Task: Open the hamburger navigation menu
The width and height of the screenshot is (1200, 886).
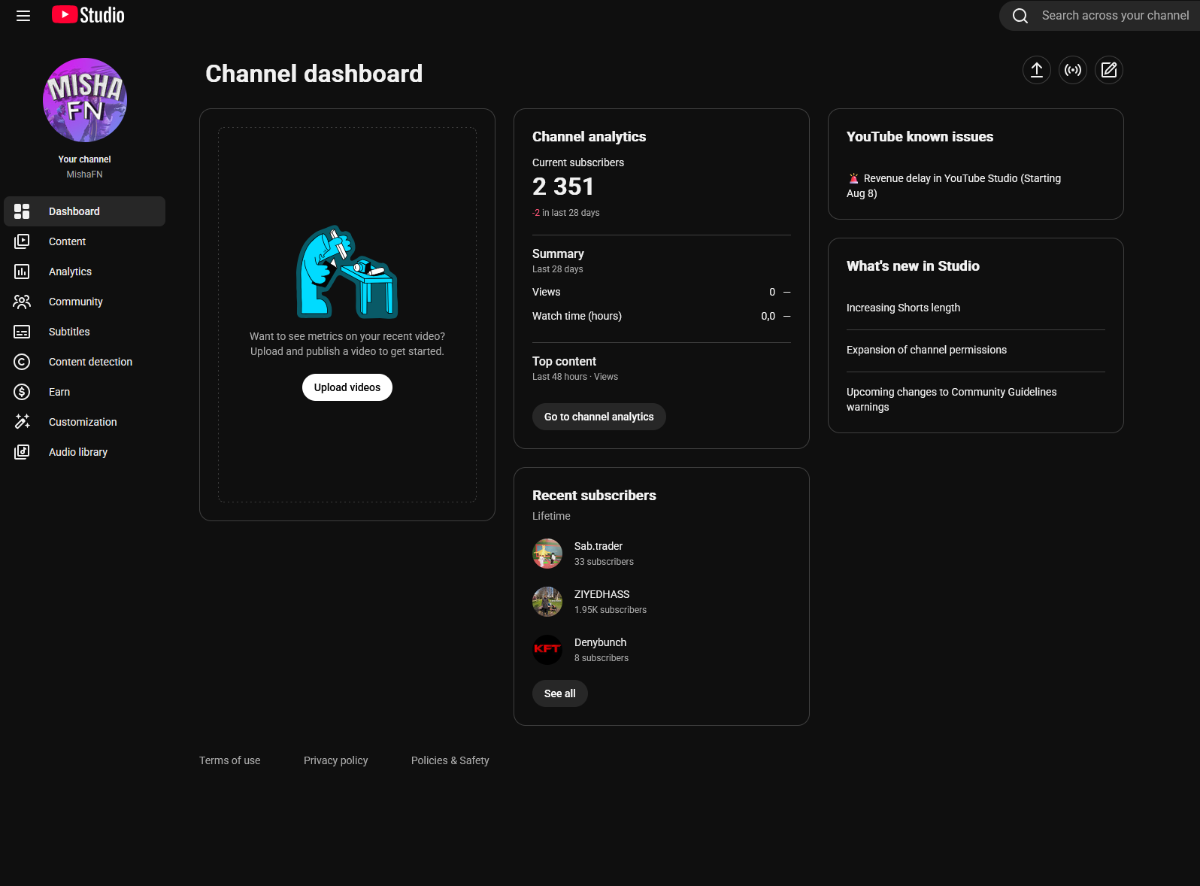Action: [23, 16]
